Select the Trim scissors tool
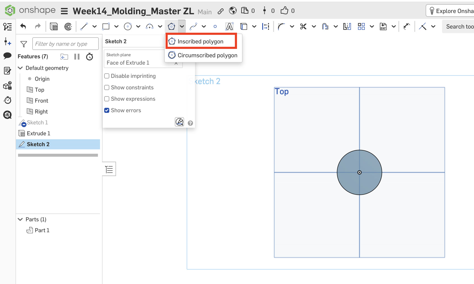Viewport: 474px width, 284px height. point(303,27)
